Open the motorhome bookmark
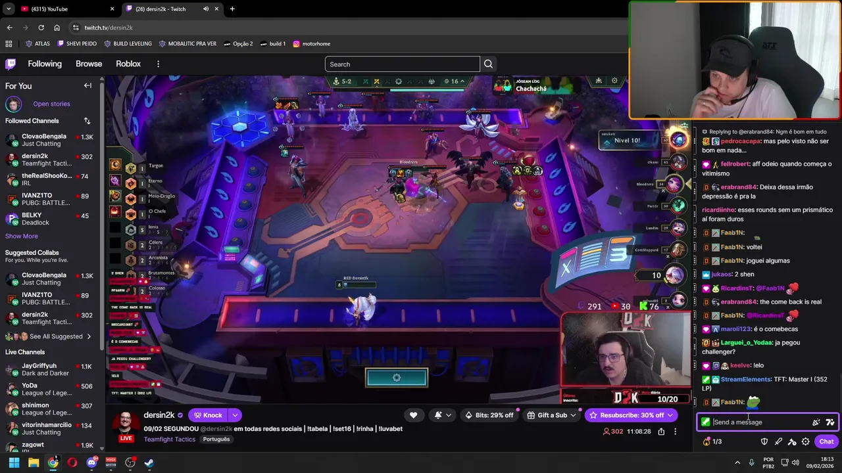 point(311,43)
